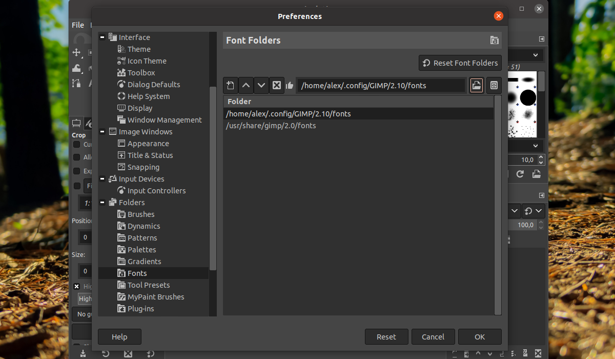The width and height of the screenshot is (615, 359).
Task: Enable the first checkbox under Crop
Action: click(x=77, y=145)
